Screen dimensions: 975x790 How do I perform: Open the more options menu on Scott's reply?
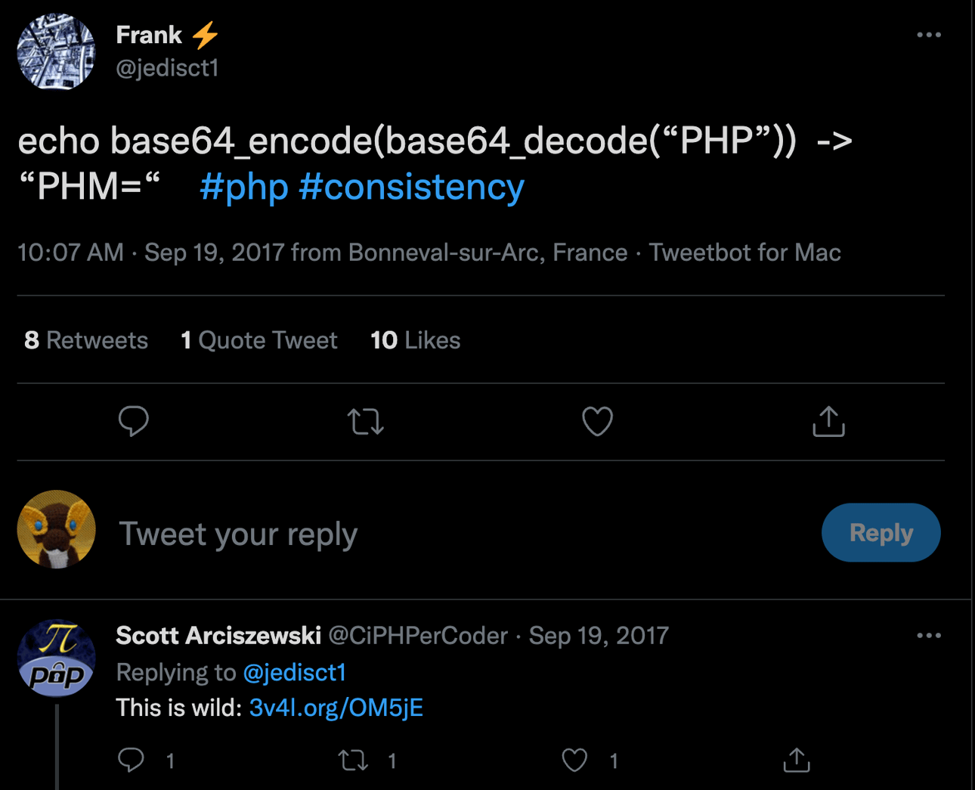coord(928,636)
